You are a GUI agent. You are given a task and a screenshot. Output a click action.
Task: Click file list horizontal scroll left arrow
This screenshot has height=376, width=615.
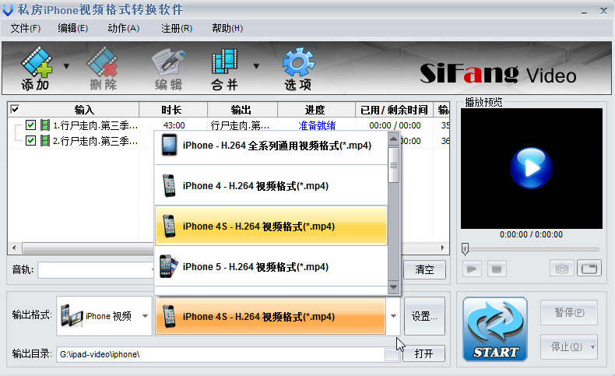15,248
